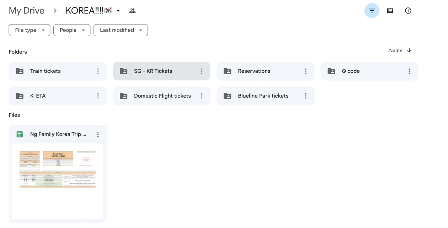This screenshot has height=228, width=448.
Task: Go to My Drive breadcrumb
Action: coord(27,11)
